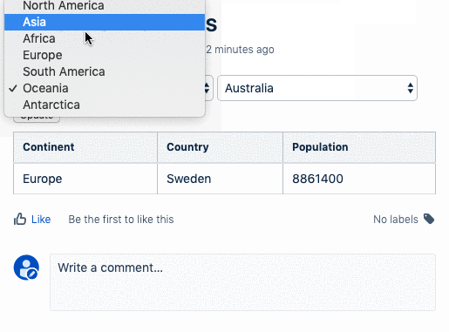Select North America option
The image size is (449, 332).
[105, 6]
